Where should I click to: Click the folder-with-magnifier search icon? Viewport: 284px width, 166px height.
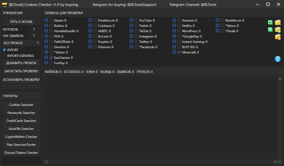[278, 22]
